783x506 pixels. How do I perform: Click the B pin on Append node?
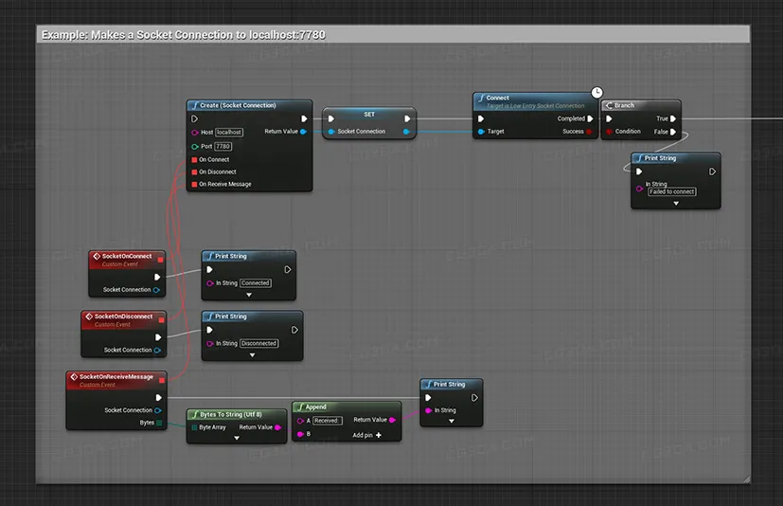tap(301, 434)
